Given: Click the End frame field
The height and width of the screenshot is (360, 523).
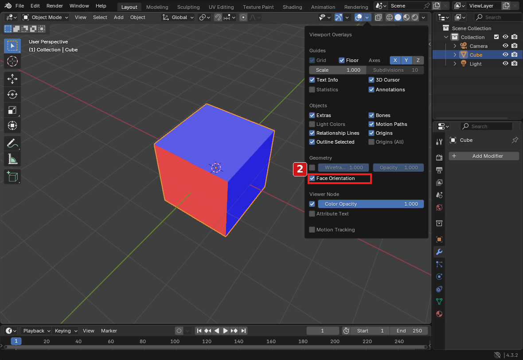Looking at the screenshot, I should pyautogui.click(x=409, y=331).
